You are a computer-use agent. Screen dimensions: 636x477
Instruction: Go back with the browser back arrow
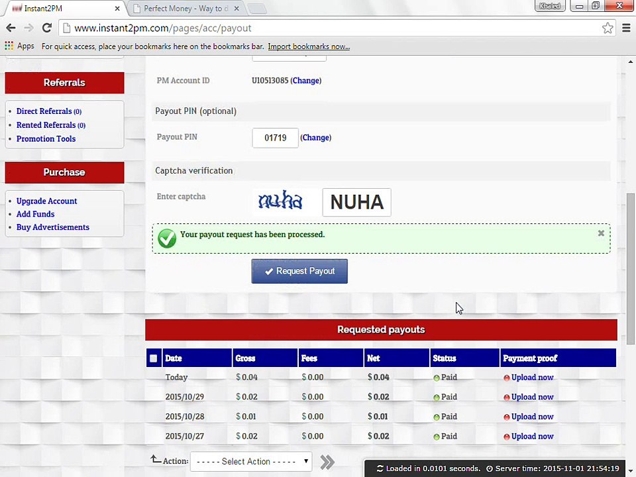tap(11, 28)
